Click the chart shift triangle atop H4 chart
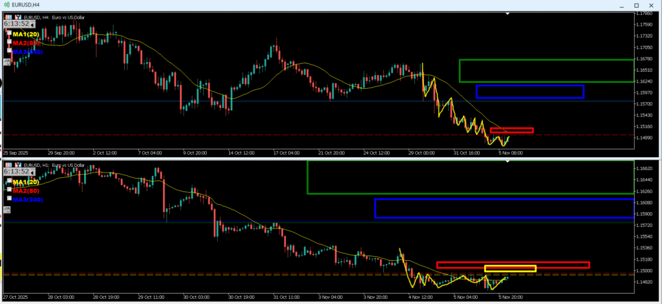Screen dimensions: 662x304 [x=507, y=13]
